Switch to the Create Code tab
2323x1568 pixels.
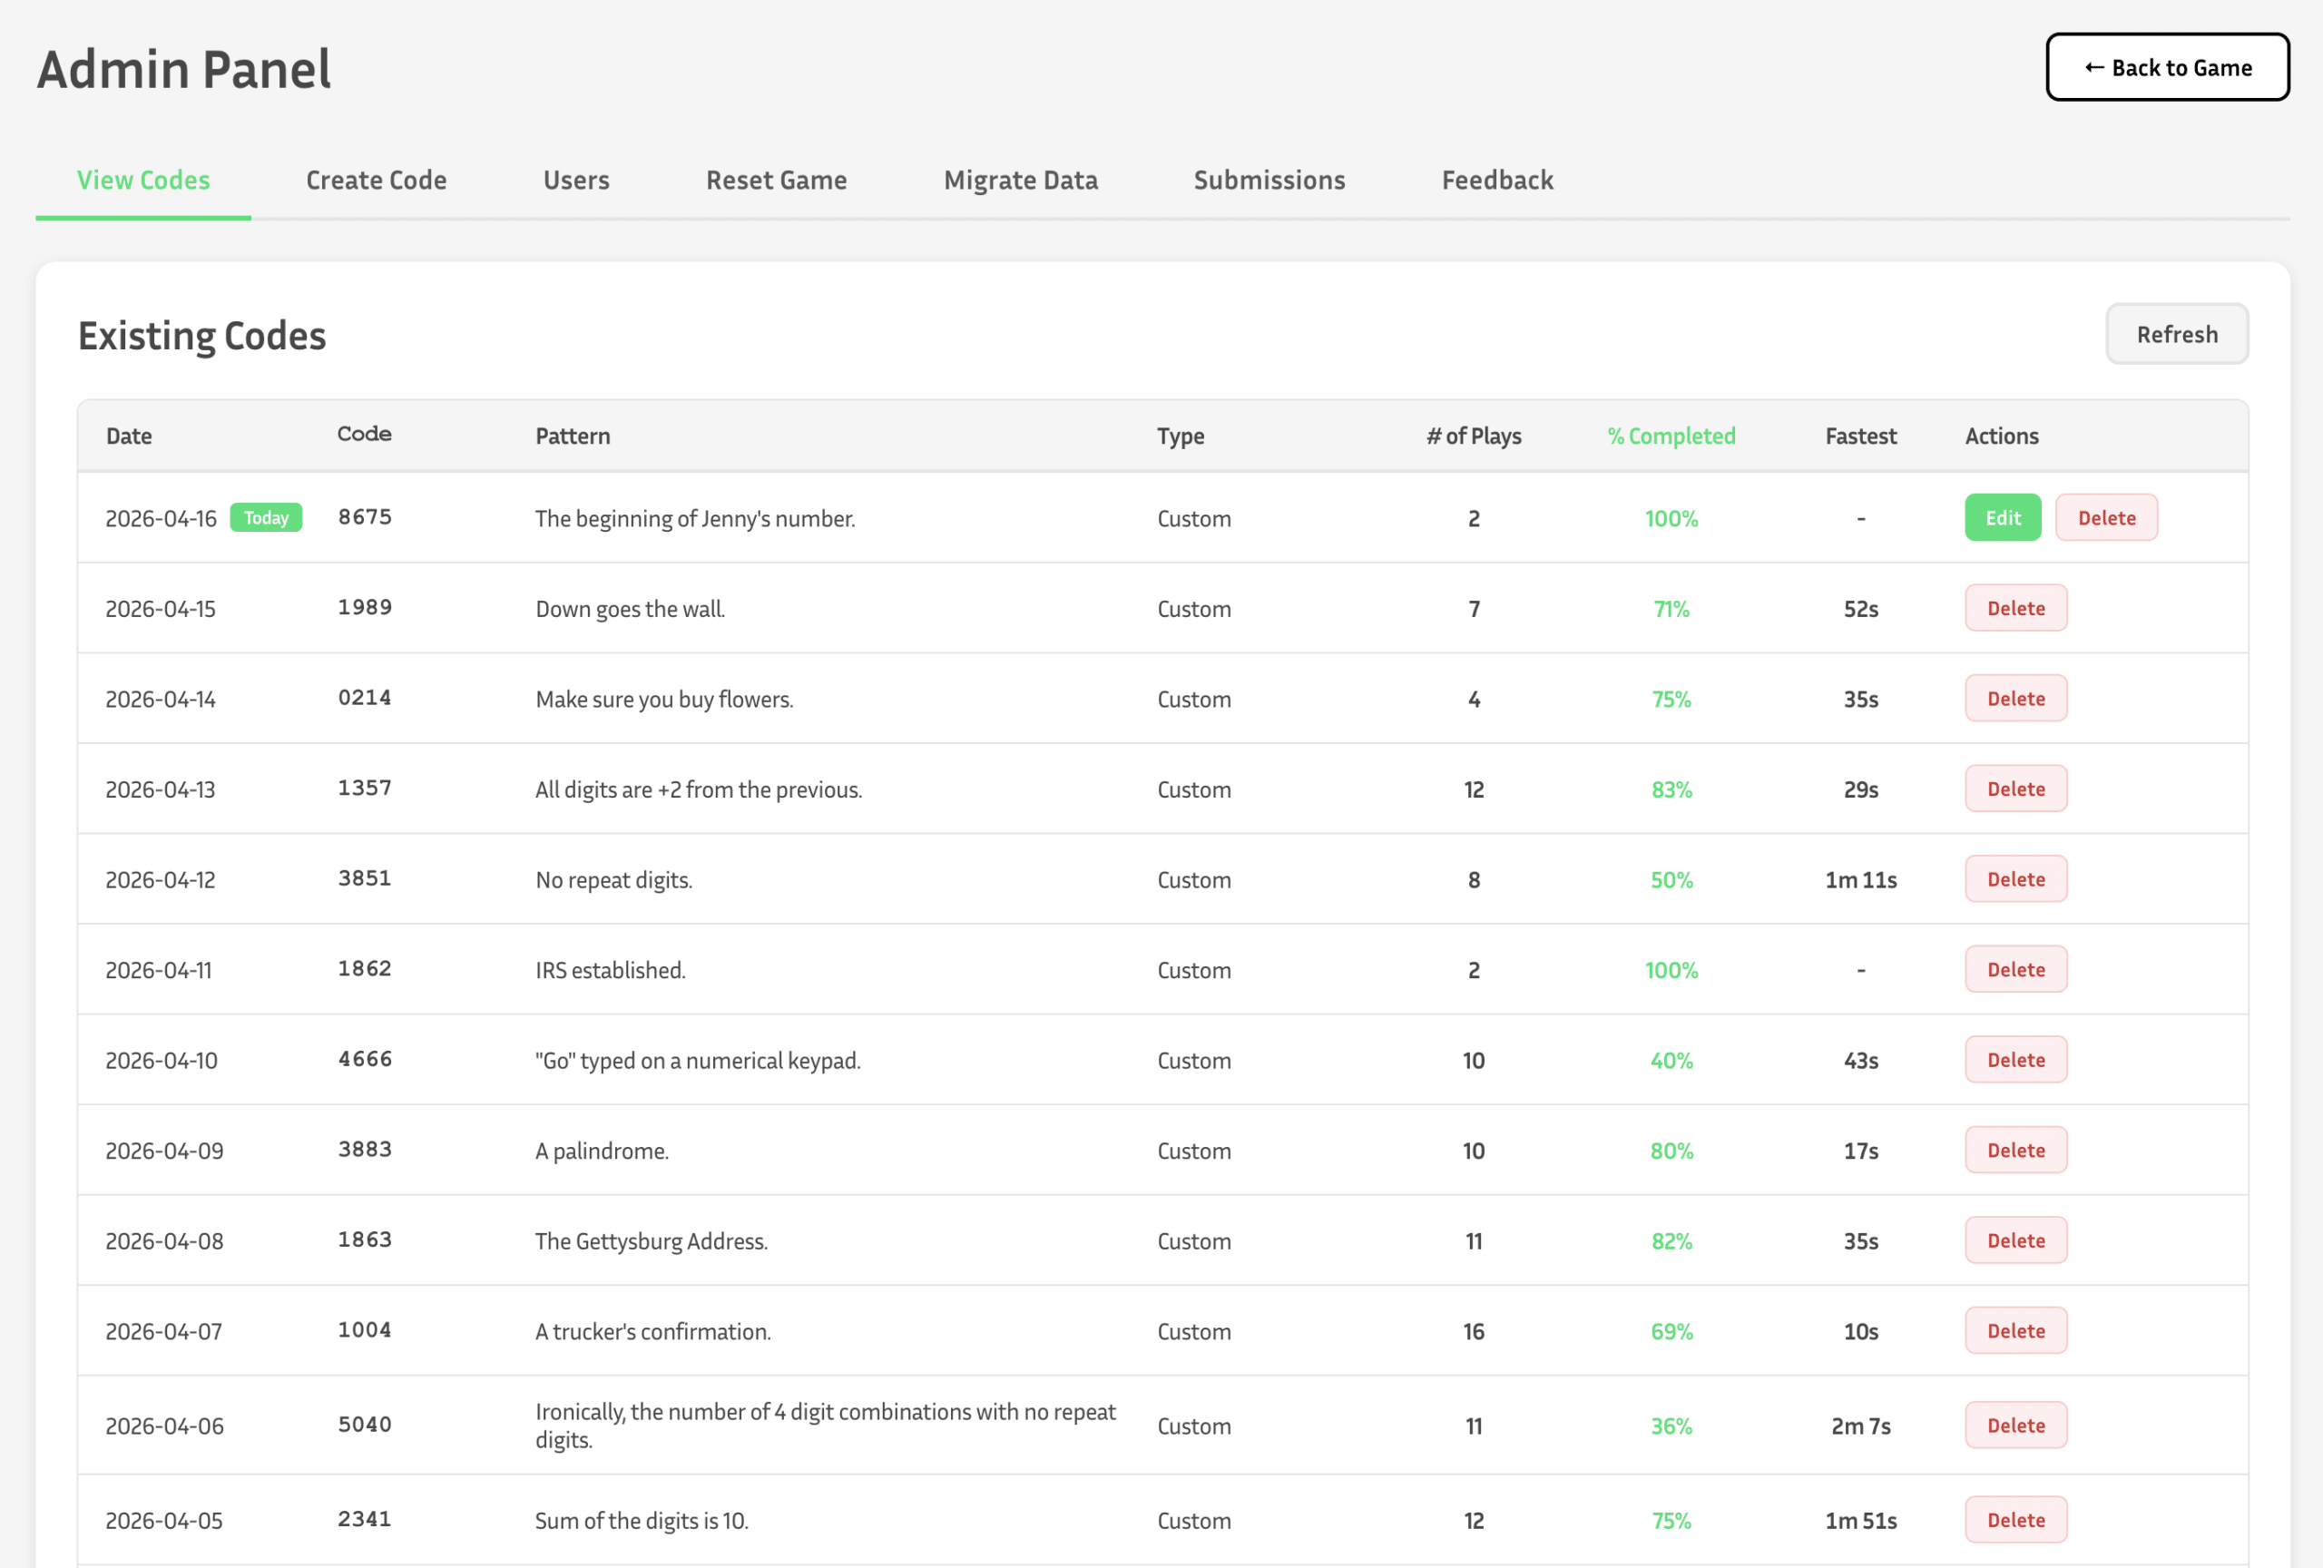pyautogui.click(x=376, y=181)
